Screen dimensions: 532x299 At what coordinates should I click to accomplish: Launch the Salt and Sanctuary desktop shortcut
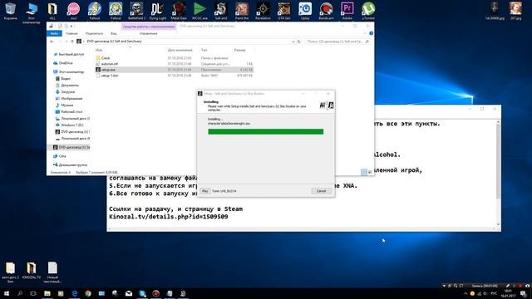(x=220, y=11)
